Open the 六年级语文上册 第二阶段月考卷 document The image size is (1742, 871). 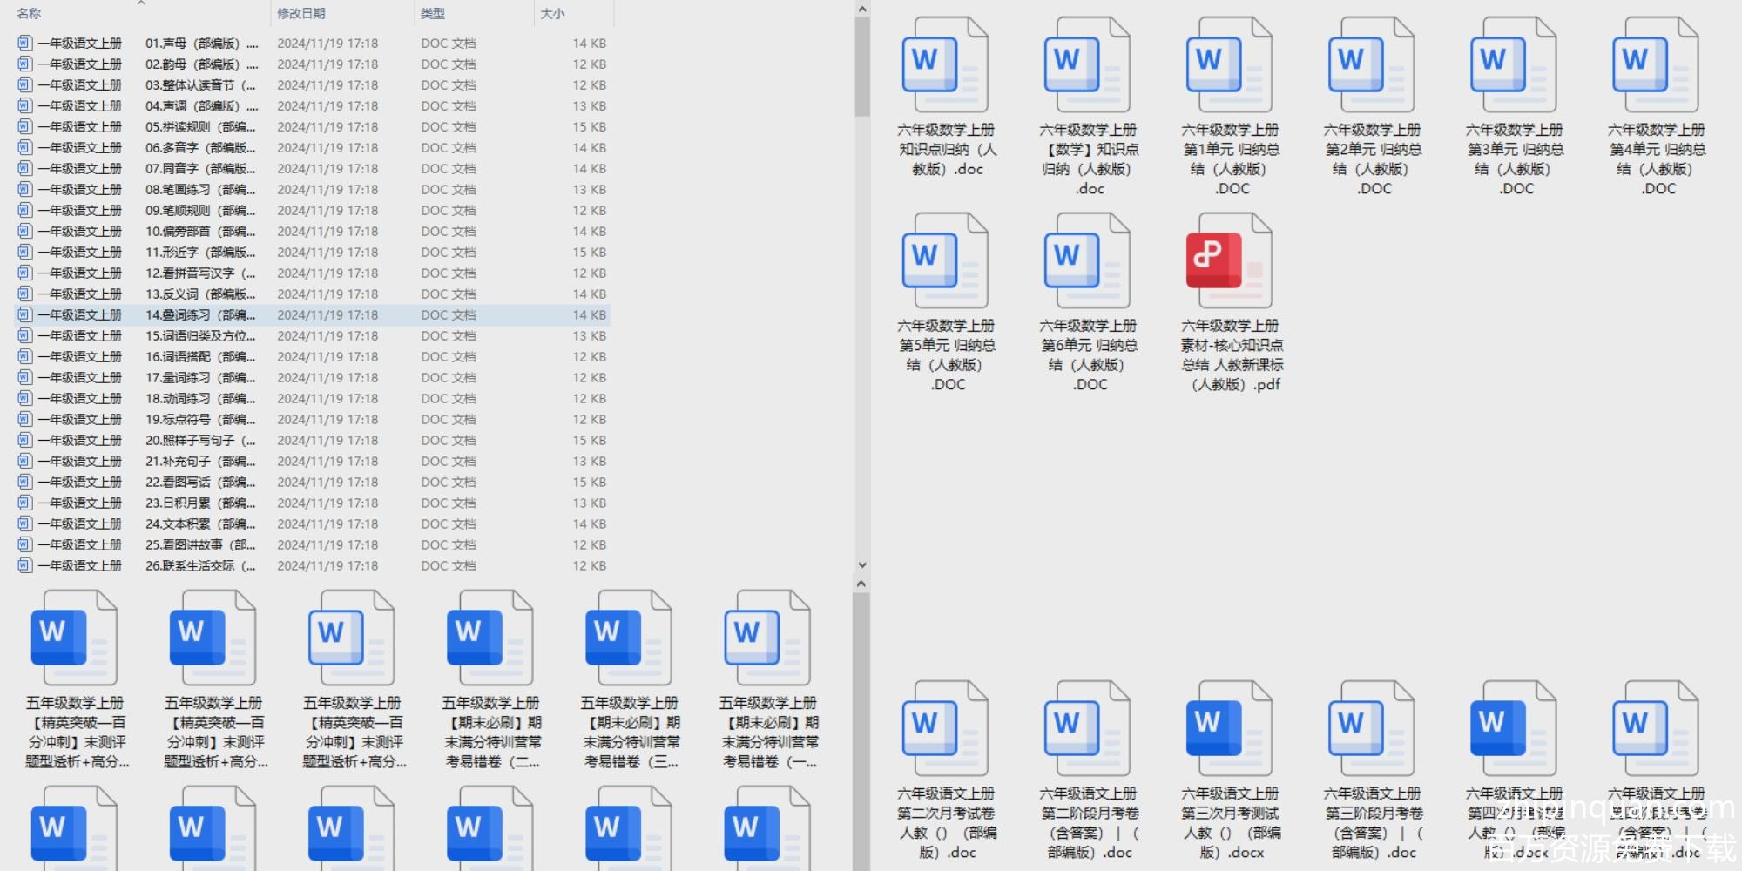[1088, 729]
